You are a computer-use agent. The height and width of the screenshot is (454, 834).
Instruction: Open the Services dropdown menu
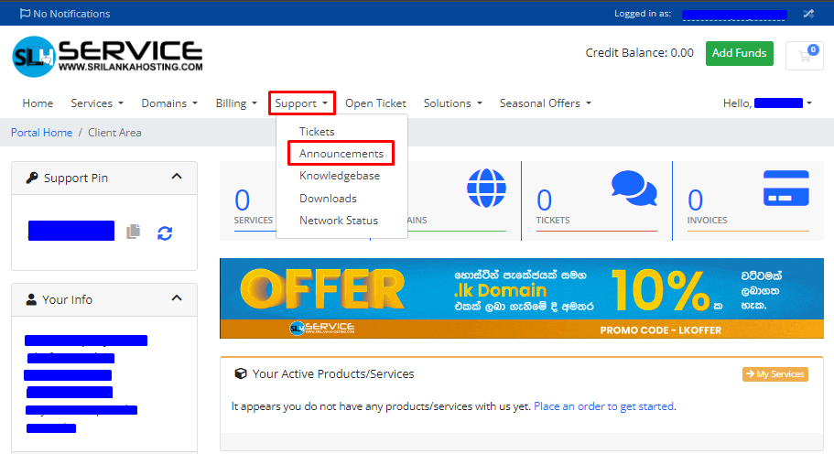point(96,103)
